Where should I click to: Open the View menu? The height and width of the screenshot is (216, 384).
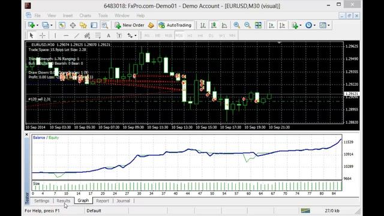click(52, 16)
